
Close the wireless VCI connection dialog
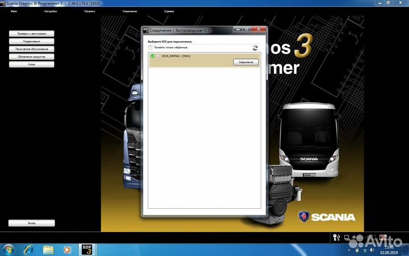(258, 29)
